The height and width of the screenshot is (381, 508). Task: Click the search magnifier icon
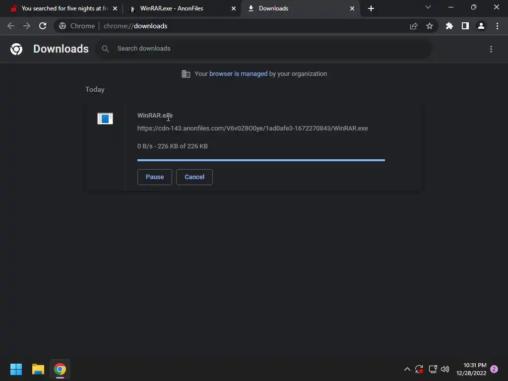105,49
